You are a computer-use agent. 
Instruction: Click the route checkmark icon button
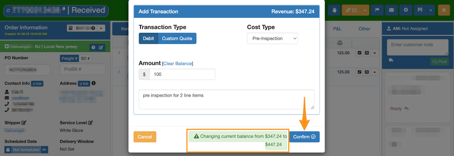pos(420,10)
